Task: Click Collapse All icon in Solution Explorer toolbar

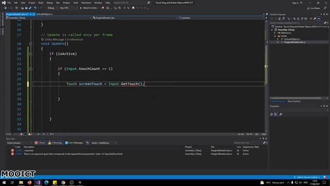Action: [302, 19]
